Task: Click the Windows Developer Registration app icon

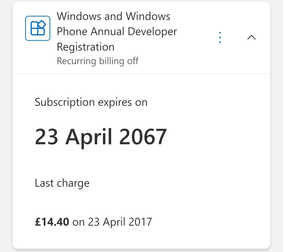Action: click(x=37, y=28)
